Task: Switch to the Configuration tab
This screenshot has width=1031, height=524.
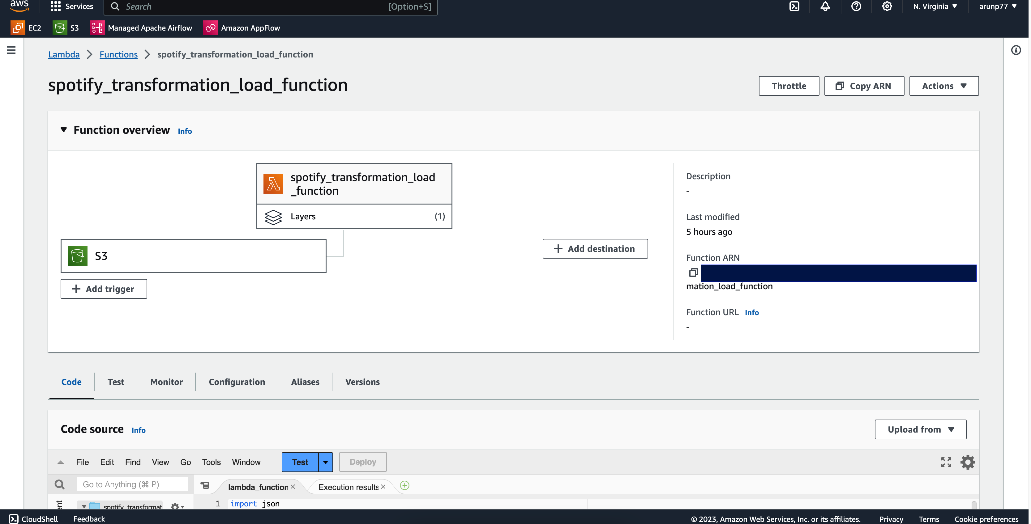Action: click(237, 382)
